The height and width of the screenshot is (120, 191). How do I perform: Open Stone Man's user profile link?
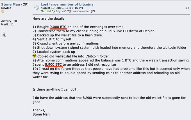pos(11,4)
